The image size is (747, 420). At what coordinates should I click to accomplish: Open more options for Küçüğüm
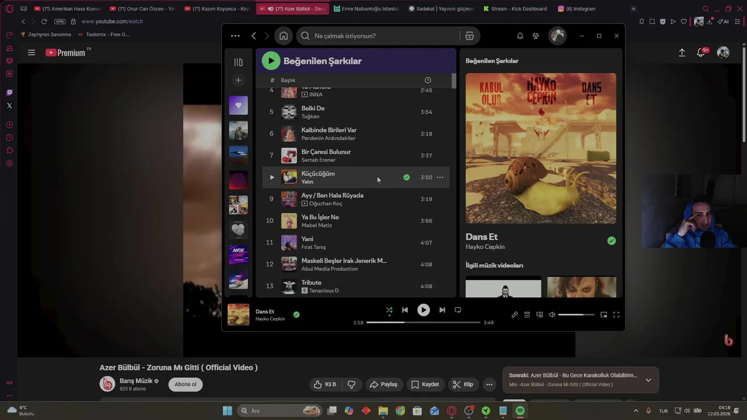coord(440,177)
